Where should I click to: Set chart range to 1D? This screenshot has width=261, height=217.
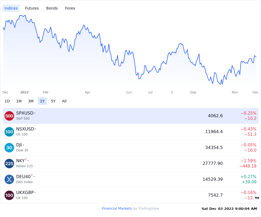[7, 101]
